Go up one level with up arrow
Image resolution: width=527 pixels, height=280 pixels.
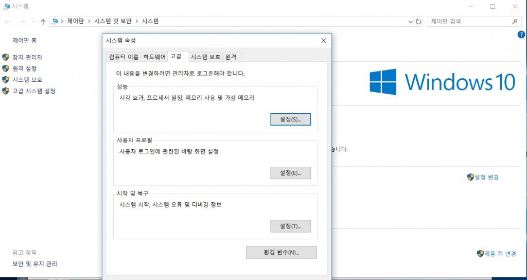pyautogui.click(x=43, y=22)
